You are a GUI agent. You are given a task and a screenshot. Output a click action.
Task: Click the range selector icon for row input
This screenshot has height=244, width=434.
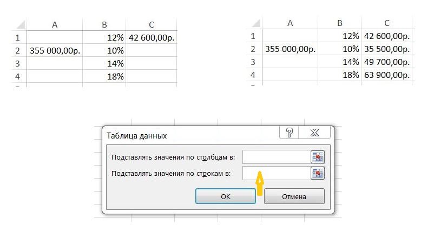tap(317, 173)
